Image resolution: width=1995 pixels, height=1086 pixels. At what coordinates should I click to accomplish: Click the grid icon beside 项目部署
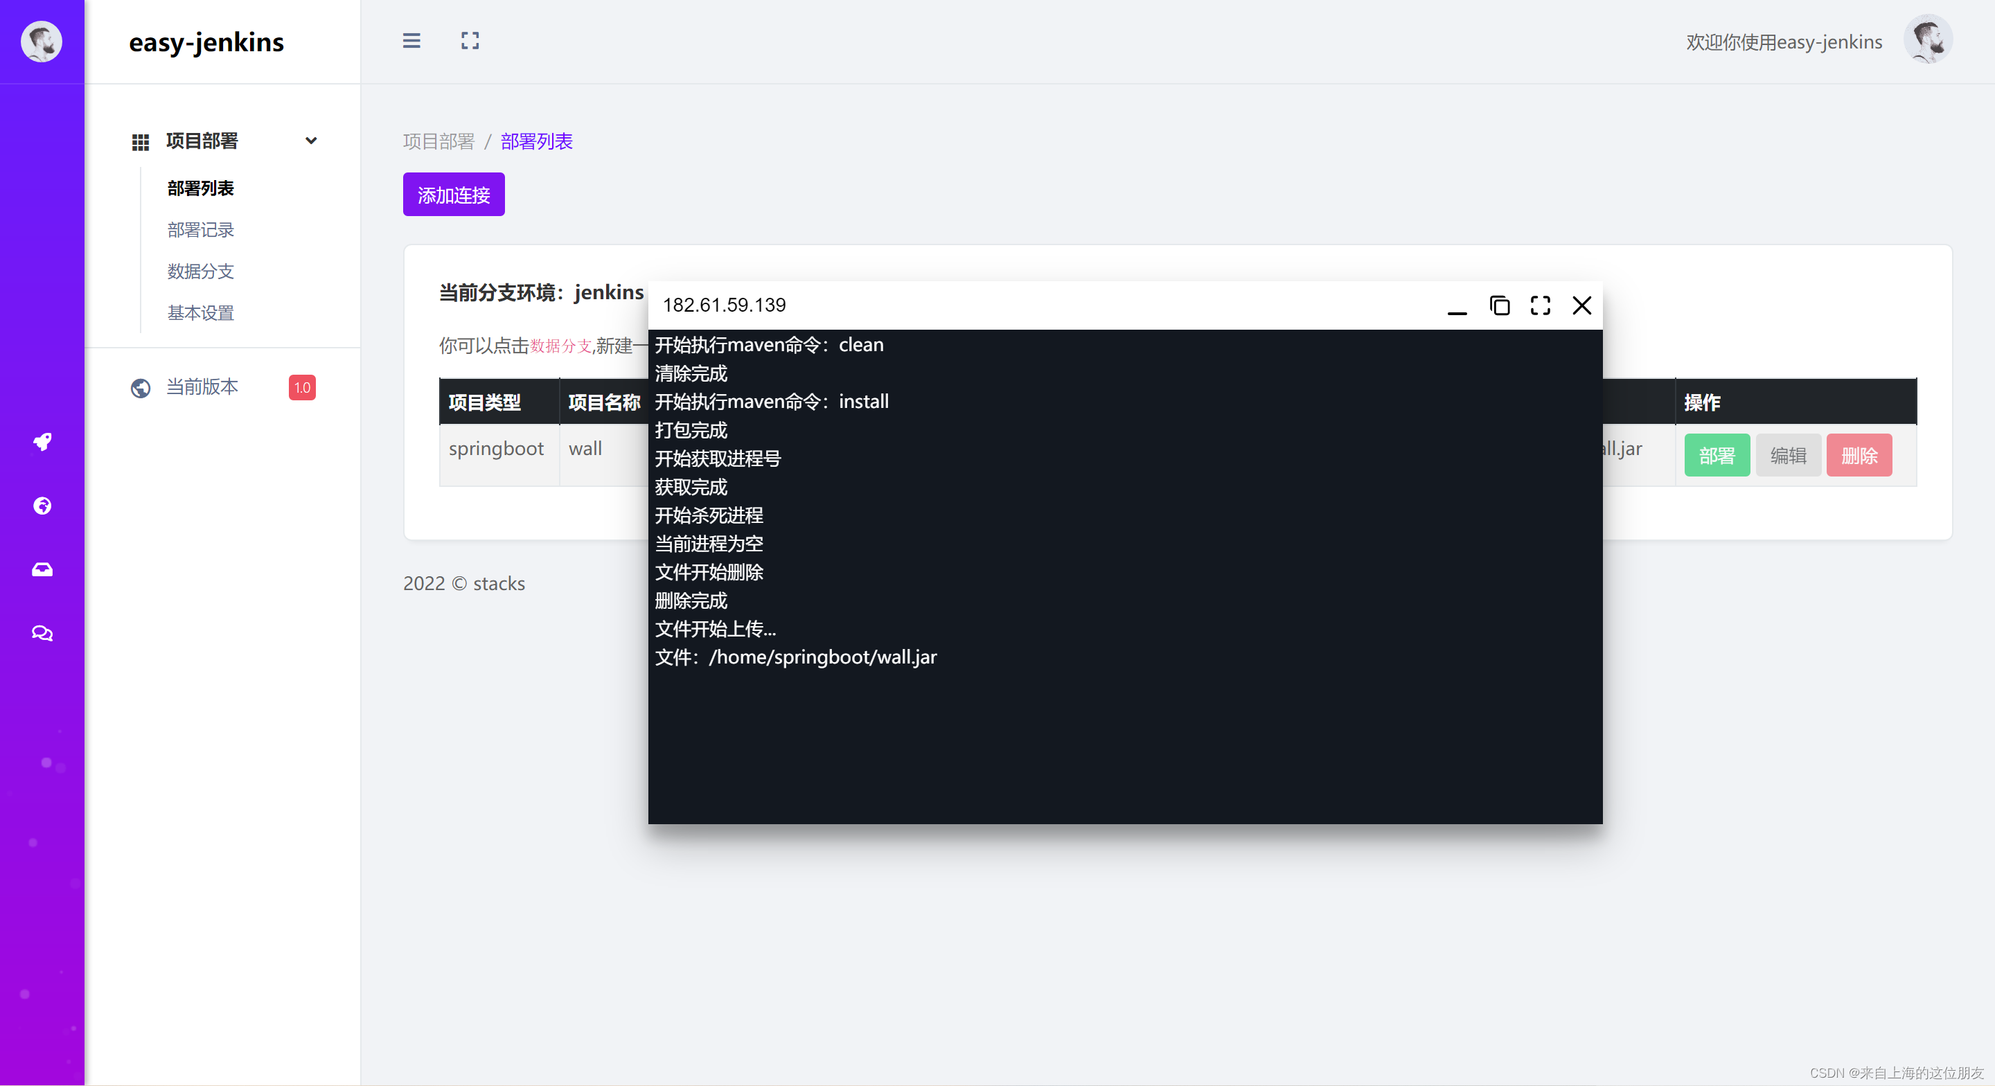(x=140, y=142)
